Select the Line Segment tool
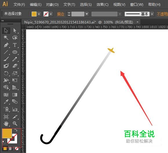The height and width of the screenshot is (153, 168). coord(6,52)
